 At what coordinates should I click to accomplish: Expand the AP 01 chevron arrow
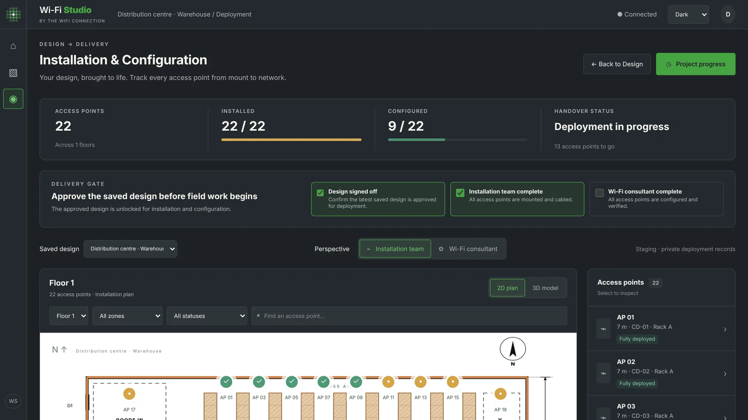tap(725, 329)
